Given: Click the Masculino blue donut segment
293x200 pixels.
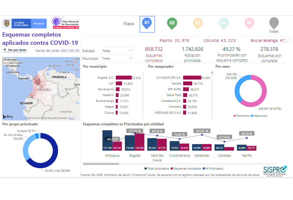Looking at the screenshot, I should [x=237, y=89].
